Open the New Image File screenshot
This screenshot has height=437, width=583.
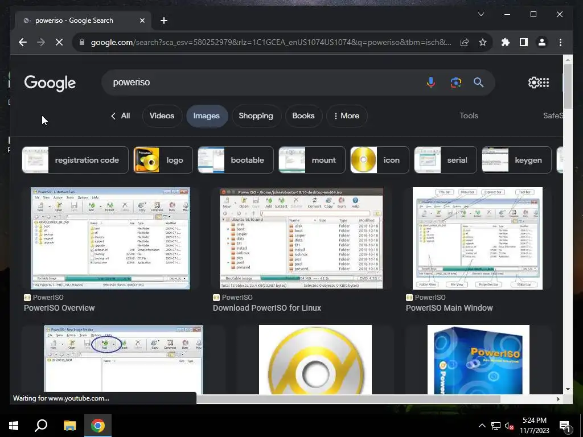click(x=124, y=360)
